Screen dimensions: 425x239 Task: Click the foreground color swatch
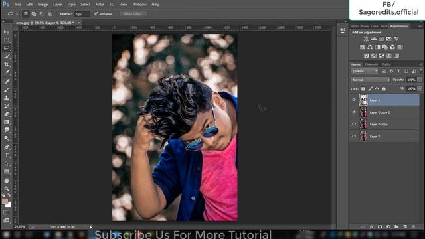pyautogui.click(x=5, y=201)
